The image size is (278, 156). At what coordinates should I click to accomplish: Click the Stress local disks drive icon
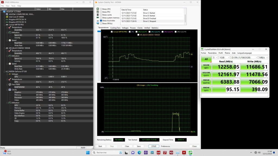pyautogui.click(x=97, y=21)
